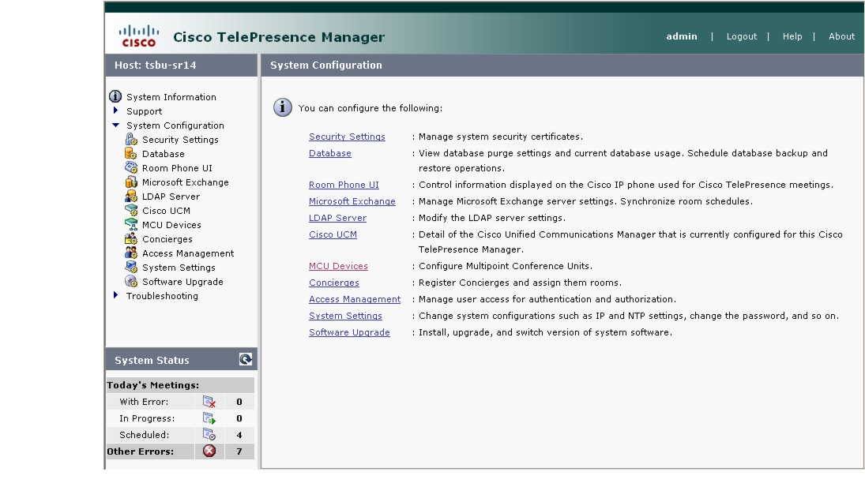Refresh the System Status panel
Viewport: 865px width, 502px height.
(x=246, y=359)
